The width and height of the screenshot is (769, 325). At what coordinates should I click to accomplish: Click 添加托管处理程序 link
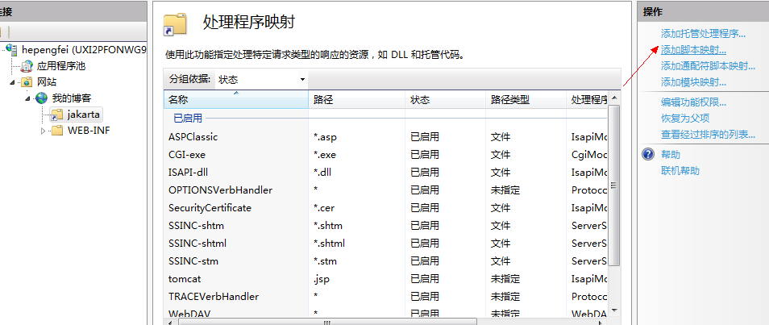coord(703,34)
